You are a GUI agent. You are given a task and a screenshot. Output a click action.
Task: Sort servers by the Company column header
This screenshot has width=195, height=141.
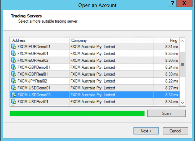pyautogui.click(x=111, y=40)
